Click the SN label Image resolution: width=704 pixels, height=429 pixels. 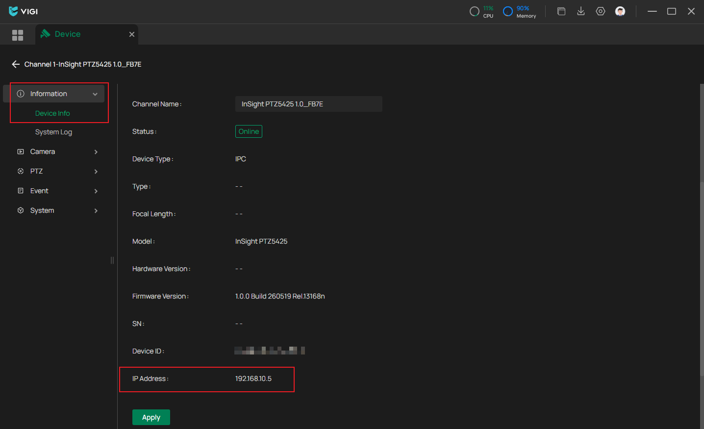(x=138, y=324)
